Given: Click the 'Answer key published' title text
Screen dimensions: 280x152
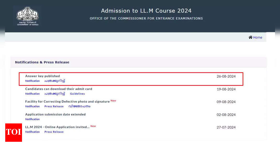Looking at the screenshot, I should 42,76.
